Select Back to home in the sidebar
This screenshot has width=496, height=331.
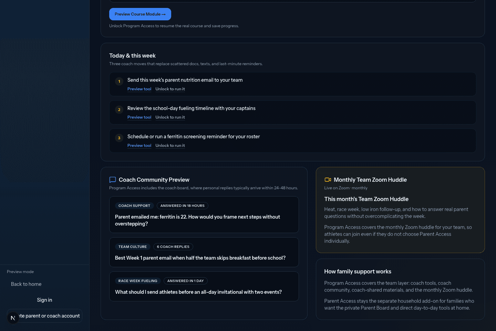point(26,284)
